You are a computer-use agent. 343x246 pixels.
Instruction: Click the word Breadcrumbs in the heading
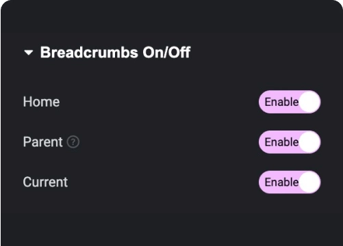(x=89, y=53)
